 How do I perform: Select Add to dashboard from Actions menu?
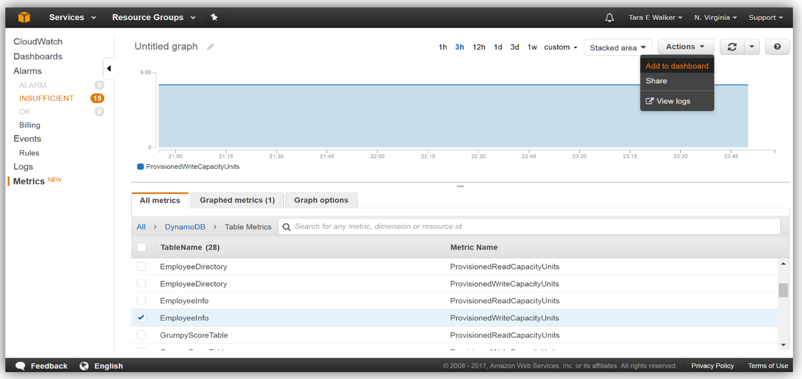[677, 66]
